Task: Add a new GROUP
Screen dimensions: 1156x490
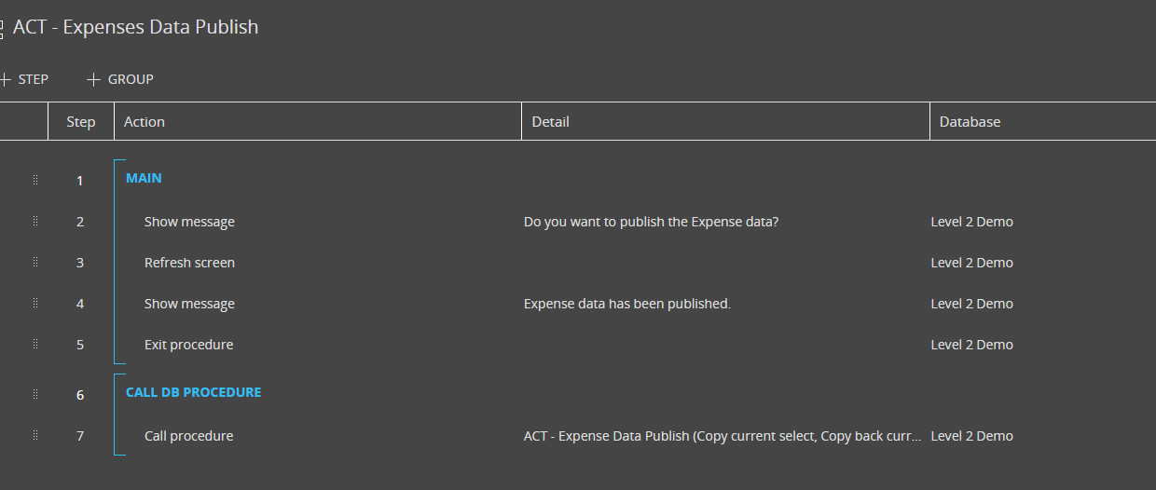Action: coord(120,79)
